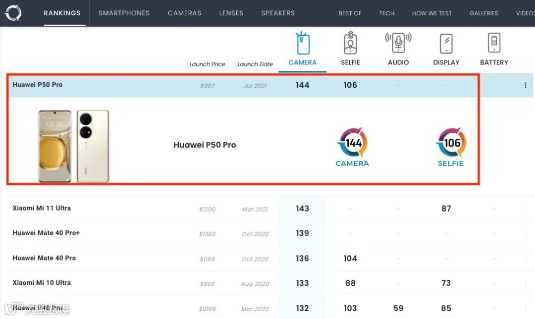Open the Tech section link
This screenshot has height=319, width=535.
387,13
